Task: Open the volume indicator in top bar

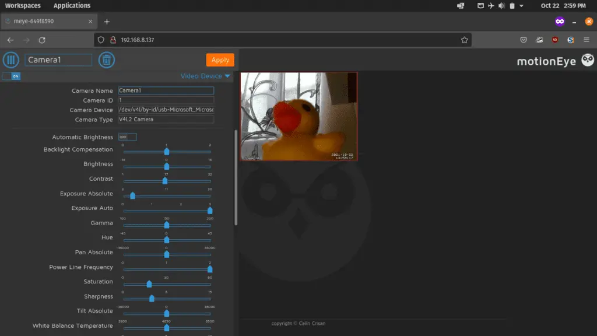Action: click(x=501, y=6)
